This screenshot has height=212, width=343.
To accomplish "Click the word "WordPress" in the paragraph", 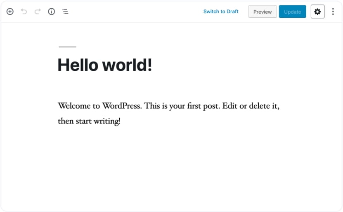I will click(122, 106).
